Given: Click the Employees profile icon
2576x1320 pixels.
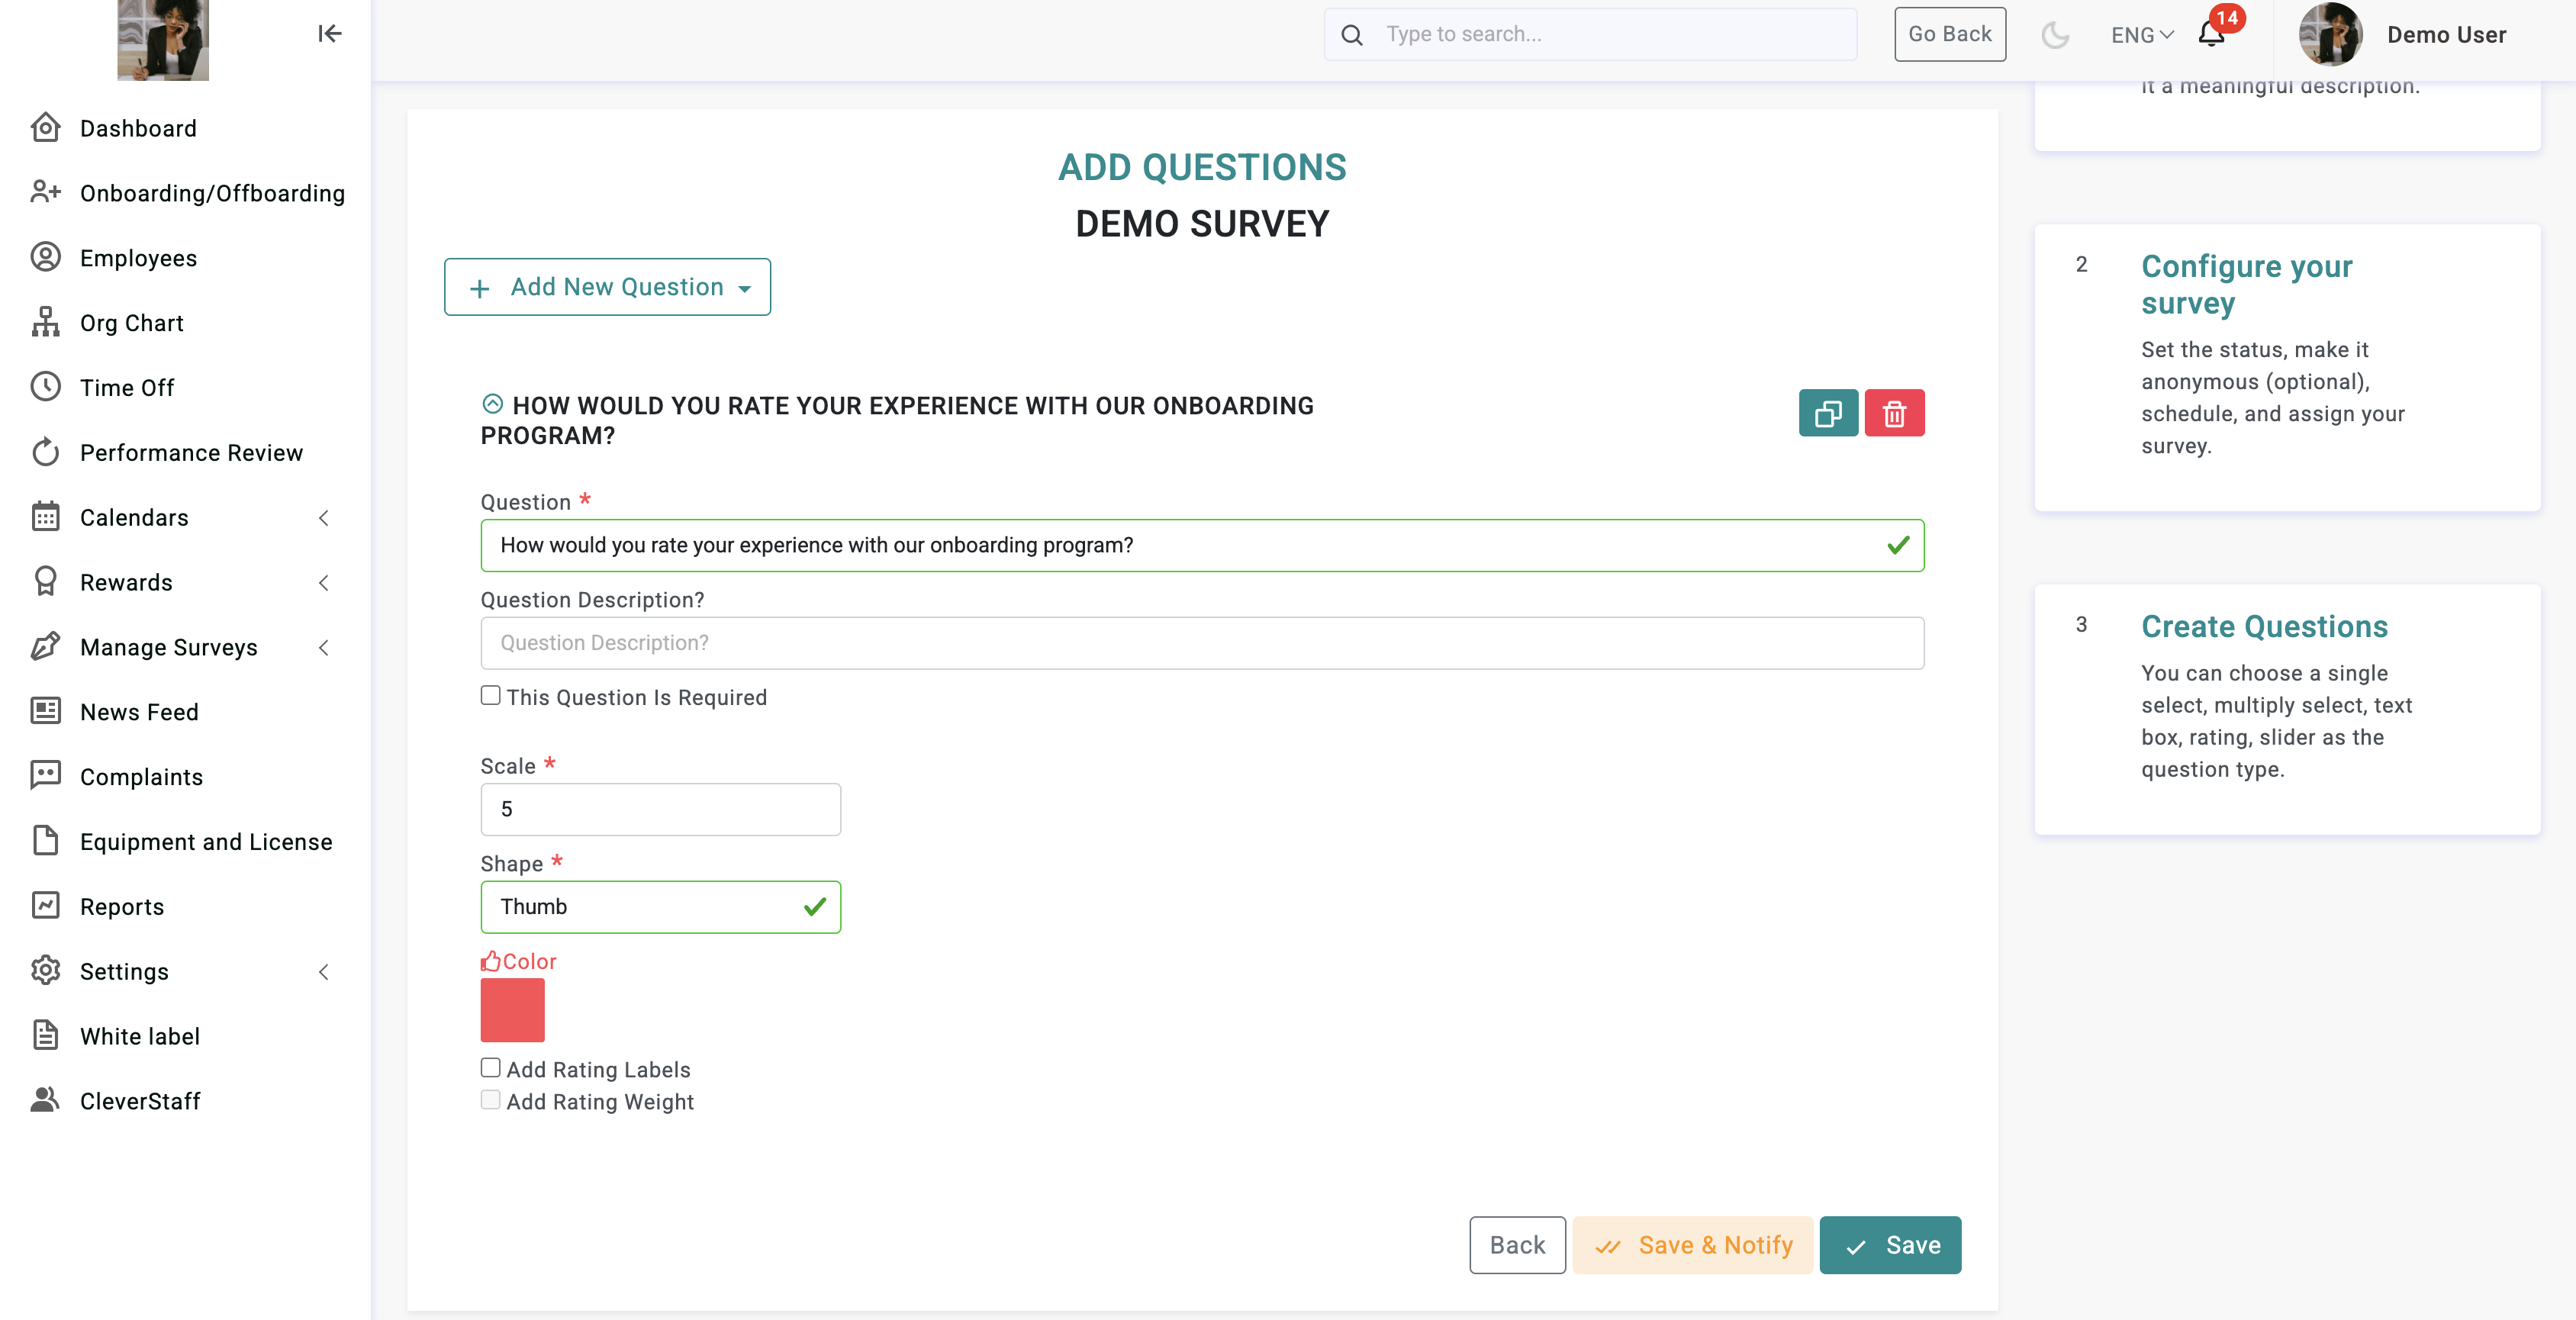Looking at the screenshot, I should (45, 257).
